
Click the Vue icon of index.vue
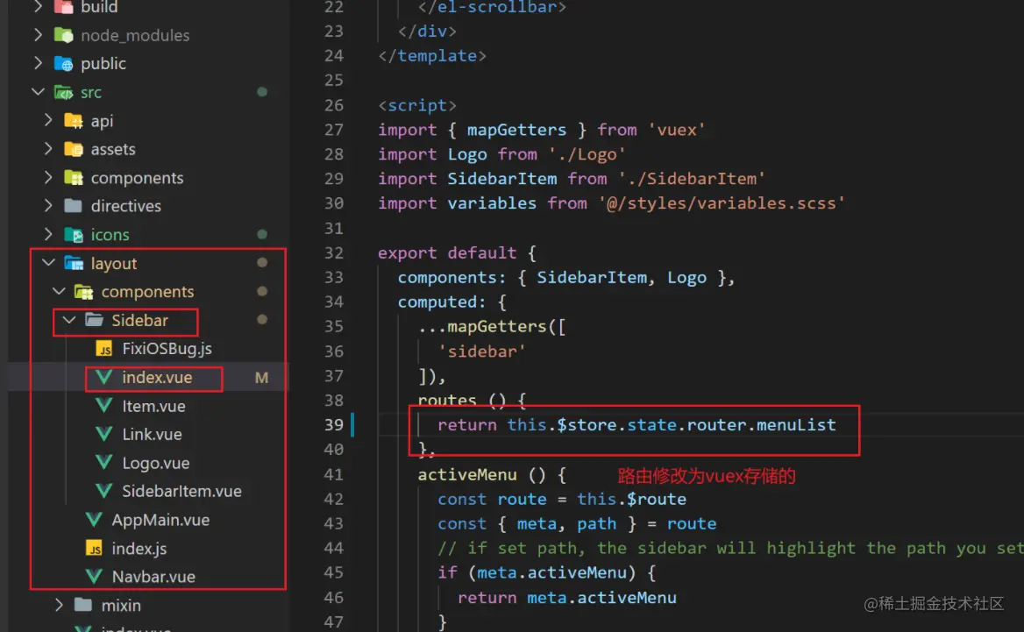[103, 377]
